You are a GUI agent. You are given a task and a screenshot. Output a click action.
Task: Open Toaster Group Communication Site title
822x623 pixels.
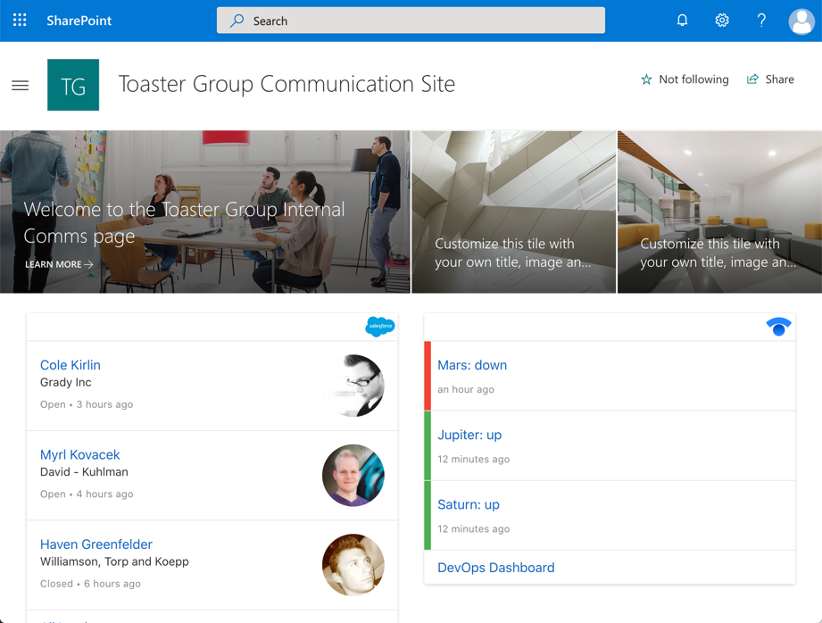point(286,84)
